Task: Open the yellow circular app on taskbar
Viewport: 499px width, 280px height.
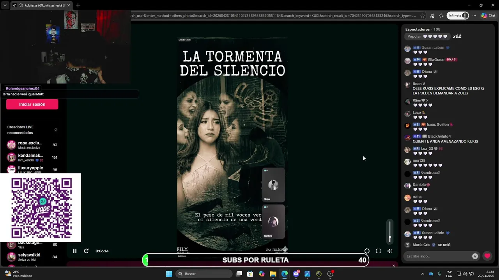Action: coord(319,274)
